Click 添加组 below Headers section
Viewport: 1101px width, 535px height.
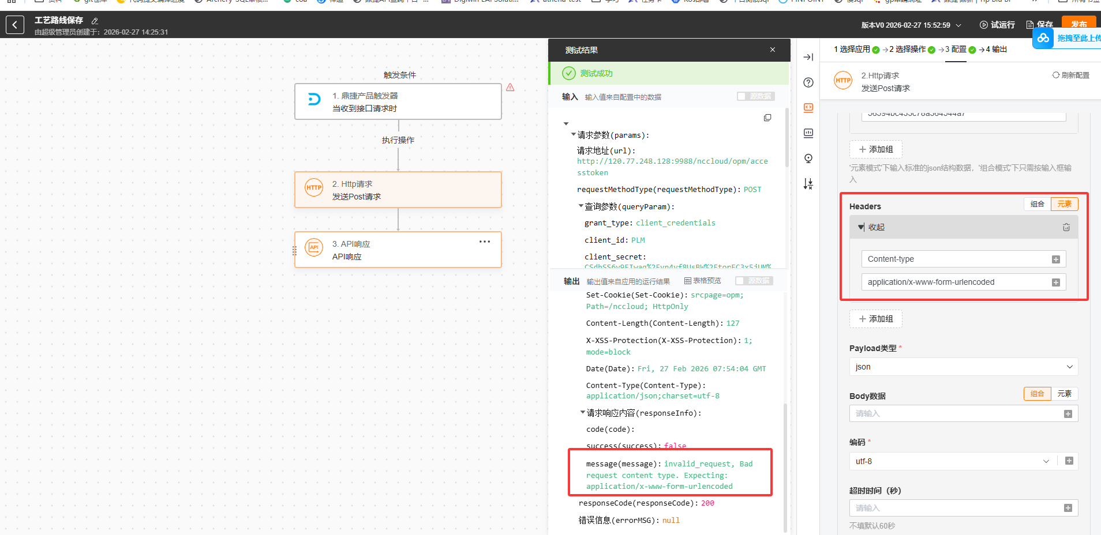pyautogui.click(x=875, y=319)
